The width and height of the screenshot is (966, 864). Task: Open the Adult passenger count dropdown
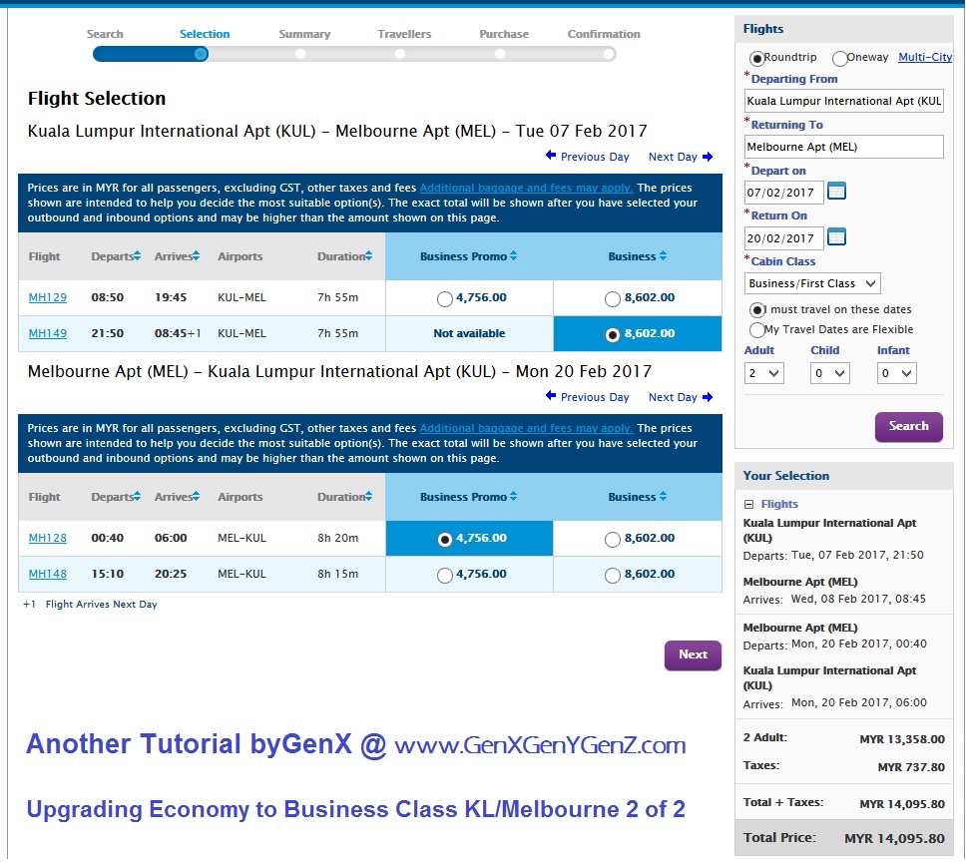(x=763, y=373)
